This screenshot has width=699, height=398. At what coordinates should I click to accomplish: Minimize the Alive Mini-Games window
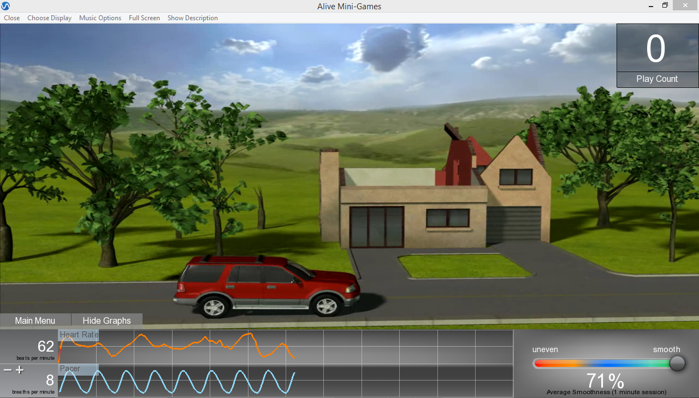pyautogui.click(x=650, y=6)
